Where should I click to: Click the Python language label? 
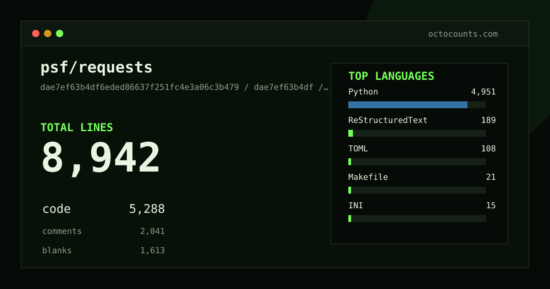tap(363, 92)
